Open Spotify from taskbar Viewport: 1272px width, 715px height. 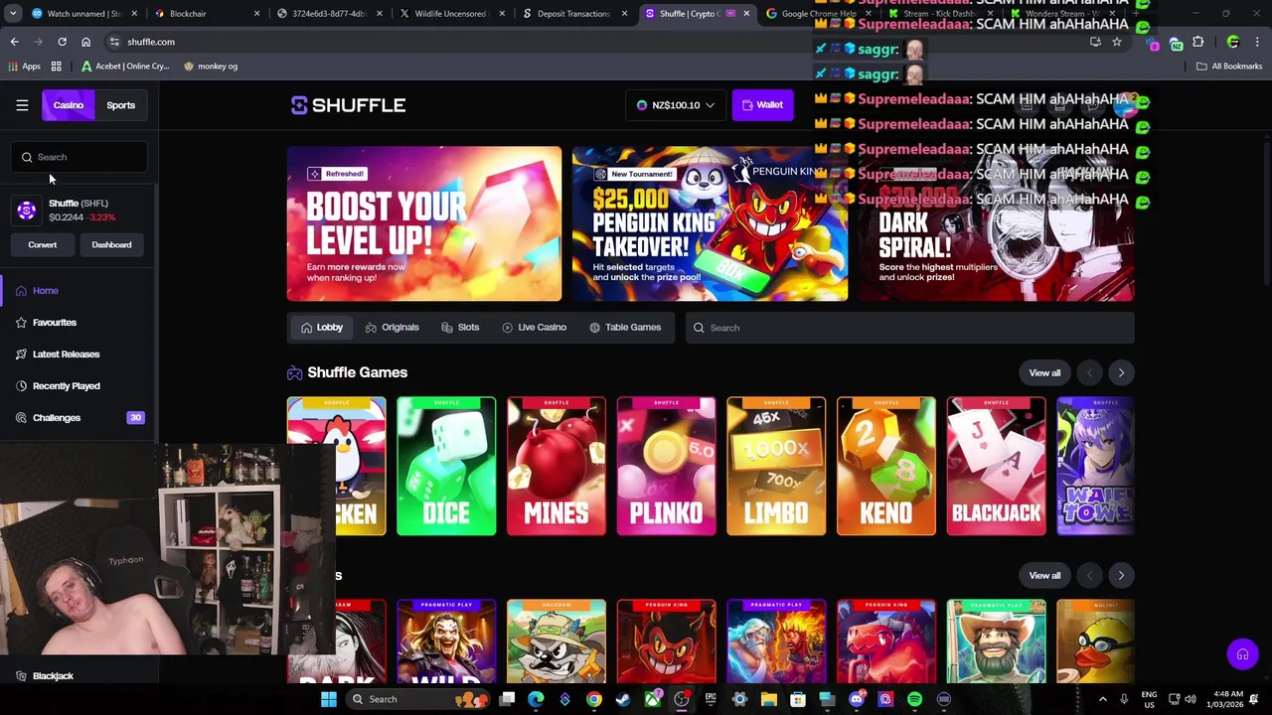point(914,699)
